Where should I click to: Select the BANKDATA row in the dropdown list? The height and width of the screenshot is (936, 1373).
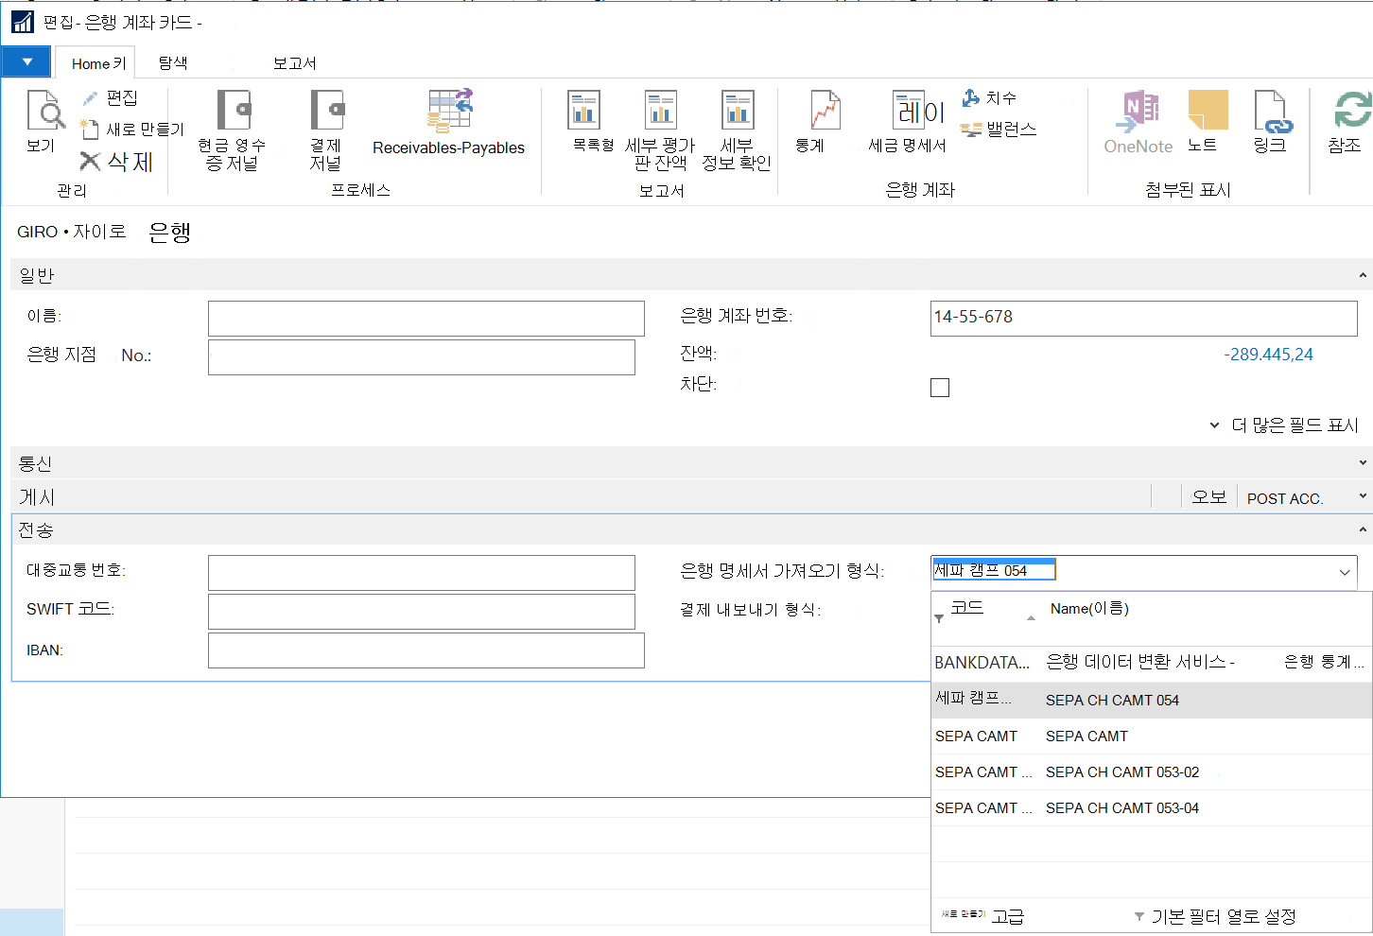[x=1152, y=663]
